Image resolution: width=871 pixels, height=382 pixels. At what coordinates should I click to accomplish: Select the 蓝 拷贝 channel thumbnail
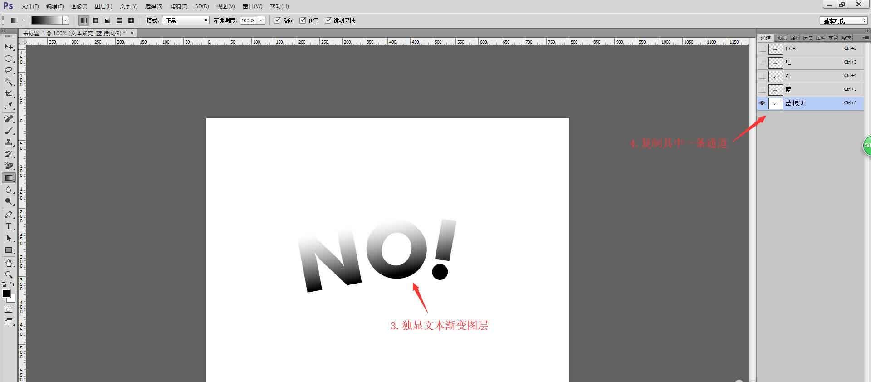(x=776, y=103)
